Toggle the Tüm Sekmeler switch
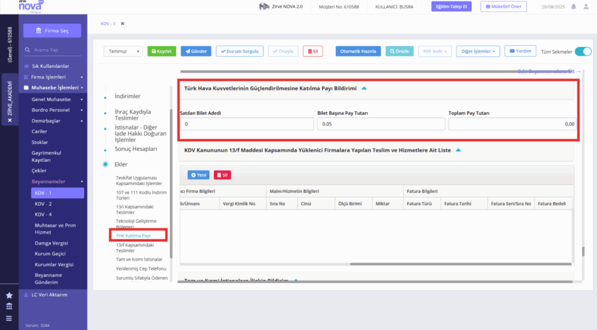This screenshot has height=330, width=597. coord(583,51)
